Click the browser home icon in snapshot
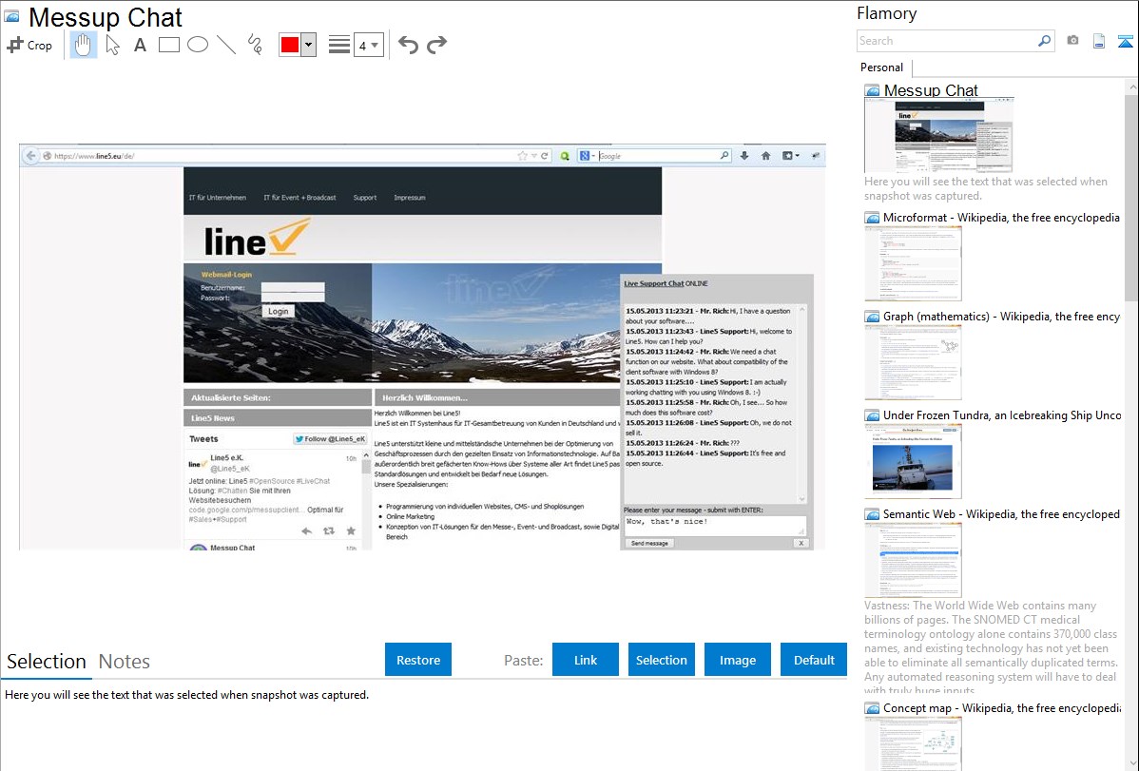 click(x=765, y=156)
